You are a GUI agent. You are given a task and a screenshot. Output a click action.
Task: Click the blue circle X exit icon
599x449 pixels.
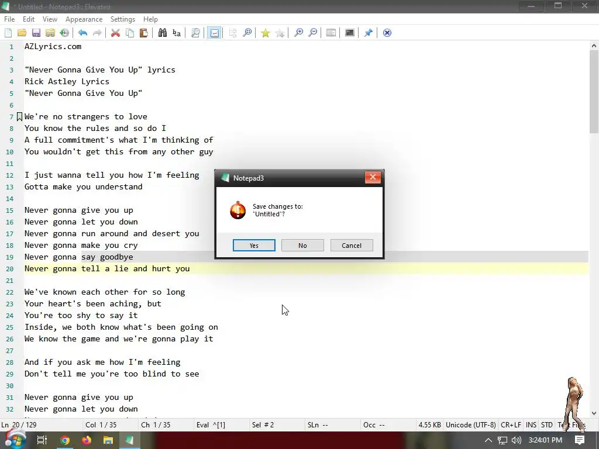point(387,33)
